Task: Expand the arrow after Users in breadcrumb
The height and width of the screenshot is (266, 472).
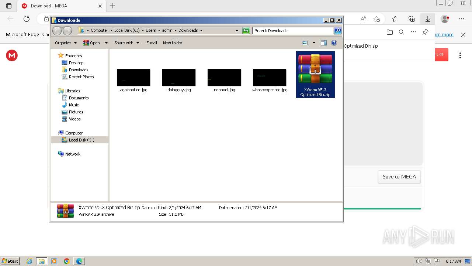Action: [159, 31]
